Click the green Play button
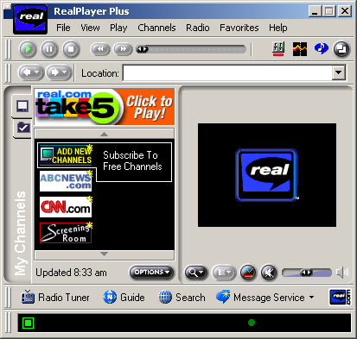This screenshot has width=357, height=339. (28, 49)
